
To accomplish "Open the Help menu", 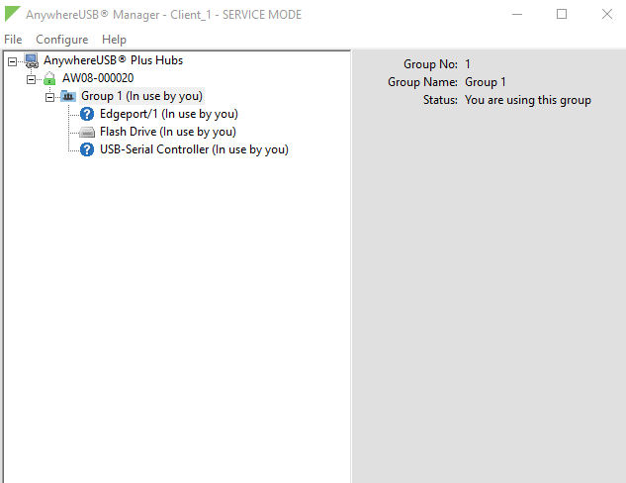I will click(114, 40).
